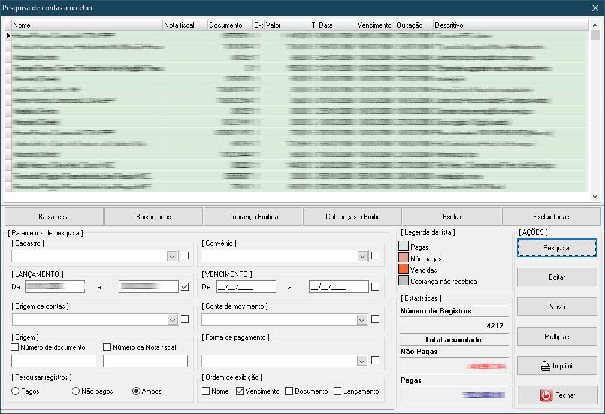The height and width of the screenshot is (414, 605).
Task: Click the Não pagas legend swatch
Action: [x=403, y=258]
